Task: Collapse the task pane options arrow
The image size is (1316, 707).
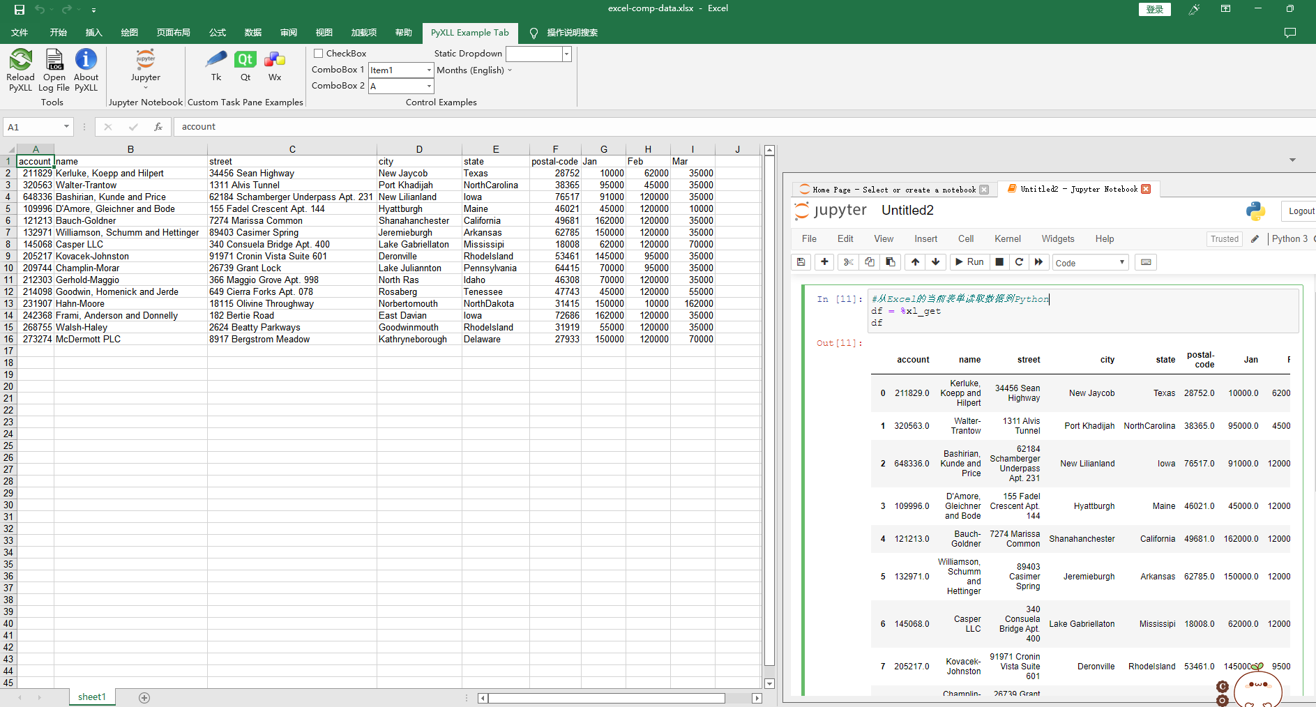Action: pos(1292,160)
